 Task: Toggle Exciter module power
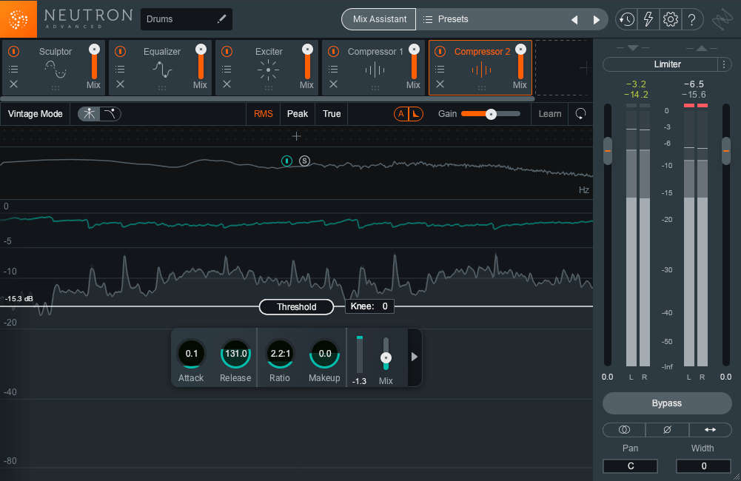(227, 51)
